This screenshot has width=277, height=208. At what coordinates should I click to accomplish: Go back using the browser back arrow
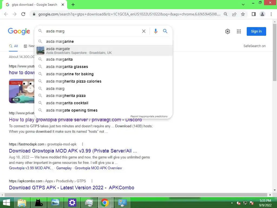pyautogui.click(x=6, y=14)
